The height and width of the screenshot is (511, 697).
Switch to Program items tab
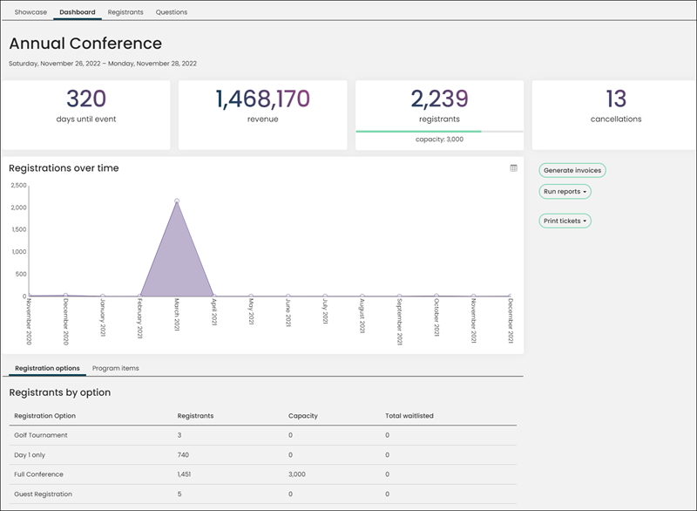[x=116, y=368]
